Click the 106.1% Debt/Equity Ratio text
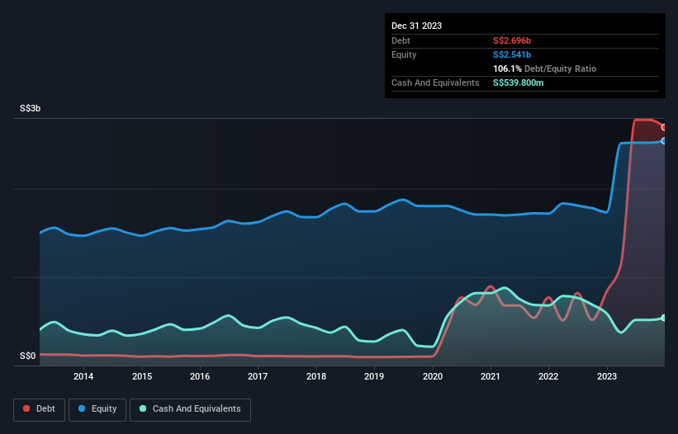The width and height of the screenshot is (678, 434). point(544,68)
